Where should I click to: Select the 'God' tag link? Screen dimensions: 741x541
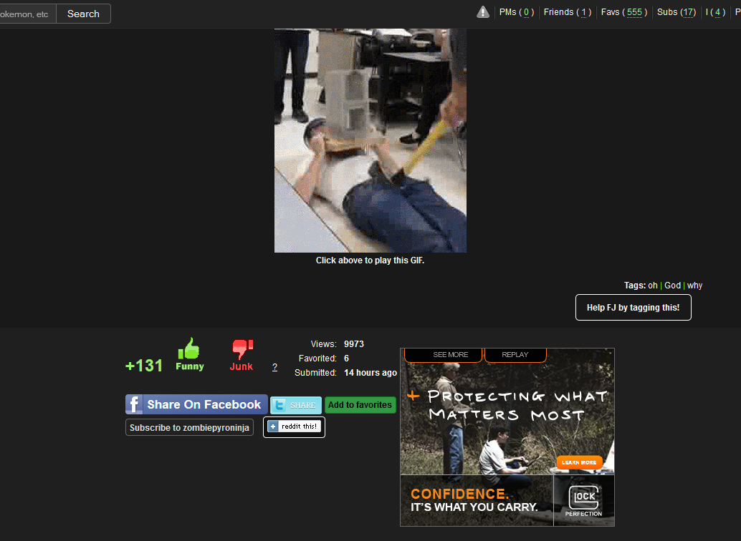click(672, 286)
